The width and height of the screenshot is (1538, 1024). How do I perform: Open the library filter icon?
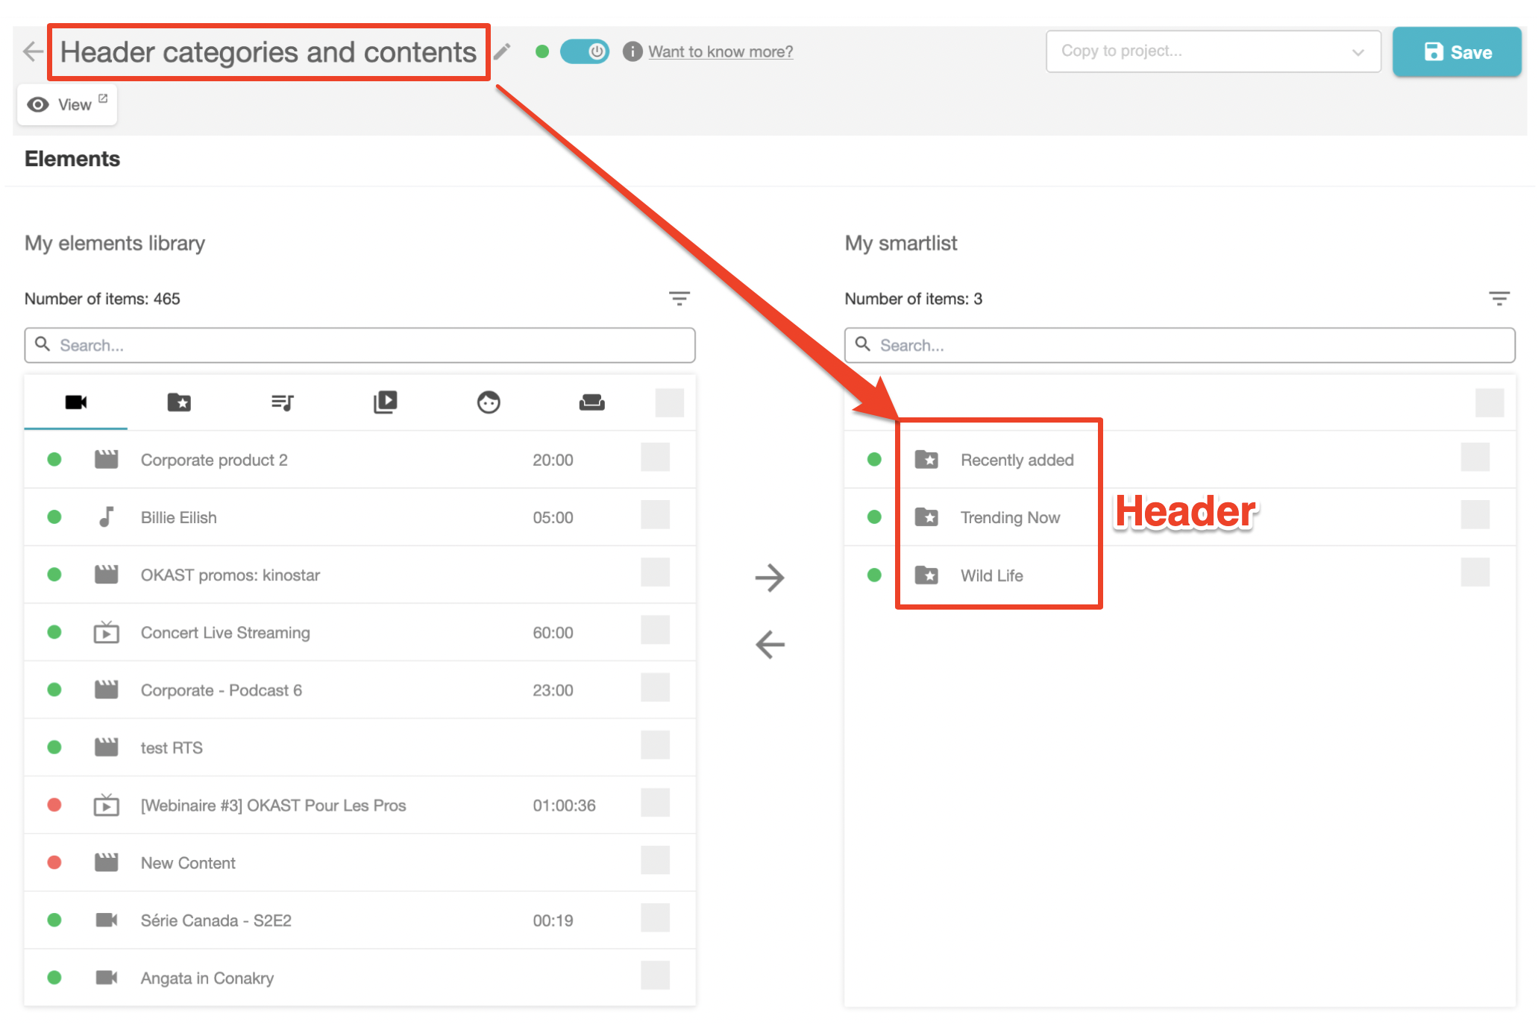pyautogui.click(x=679, y=299)
